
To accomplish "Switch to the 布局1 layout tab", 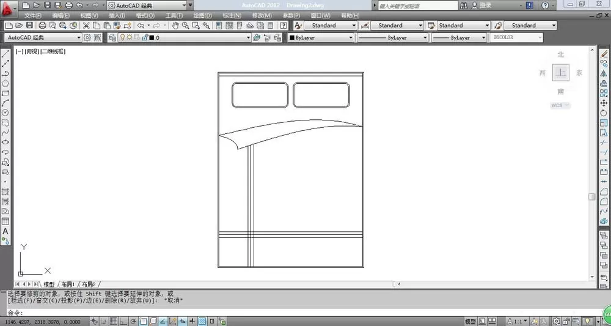I will click(x=68, y=284).
